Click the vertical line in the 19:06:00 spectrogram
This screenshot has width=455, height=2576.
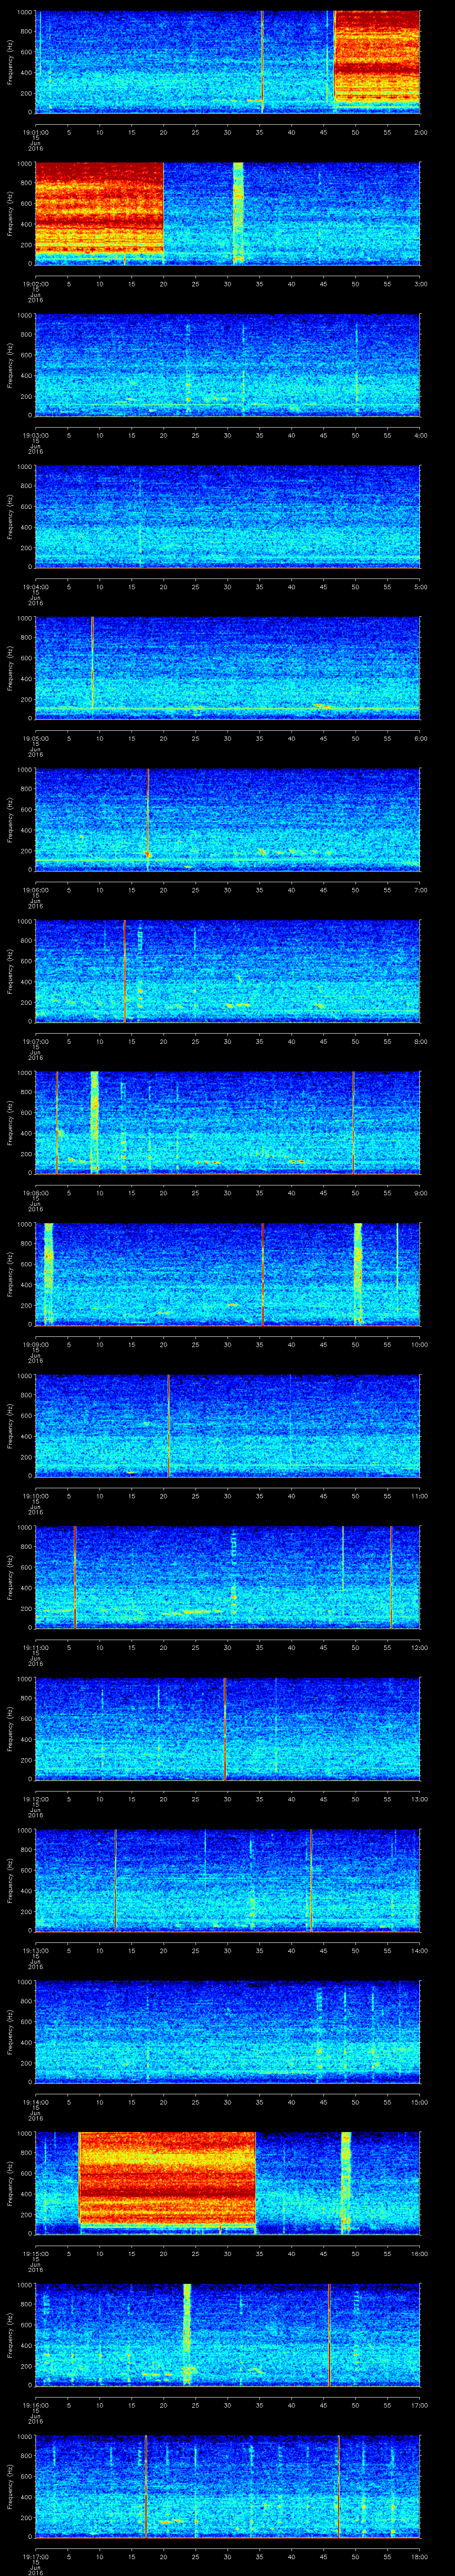pos(148,818)
